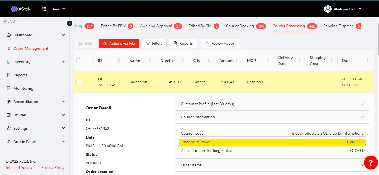Open the apps grid launcher icon
Viewport: 379px width, 175px height.
[x=44, y=9]
